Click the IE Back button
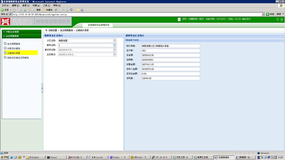Viewport: 285px width, 160px height. coord(5,10)
